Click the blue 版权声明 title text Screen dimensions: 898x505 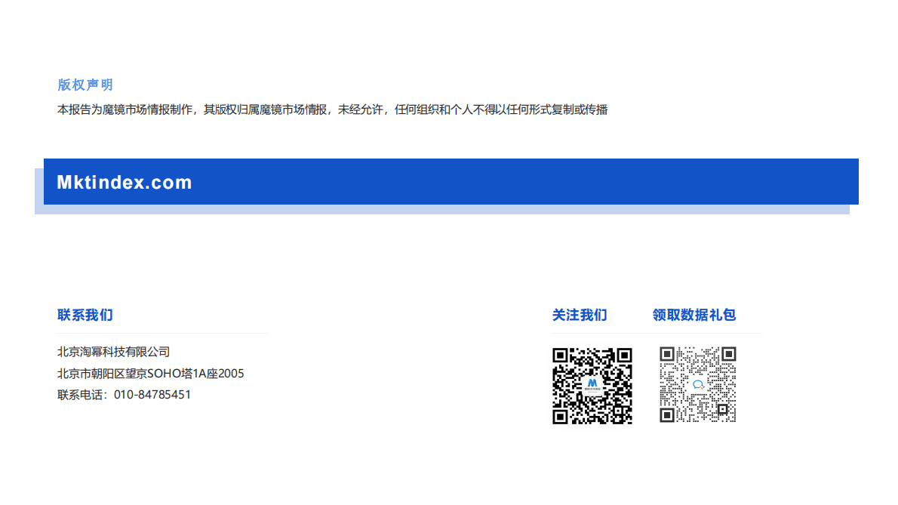(x=84, y=85)
